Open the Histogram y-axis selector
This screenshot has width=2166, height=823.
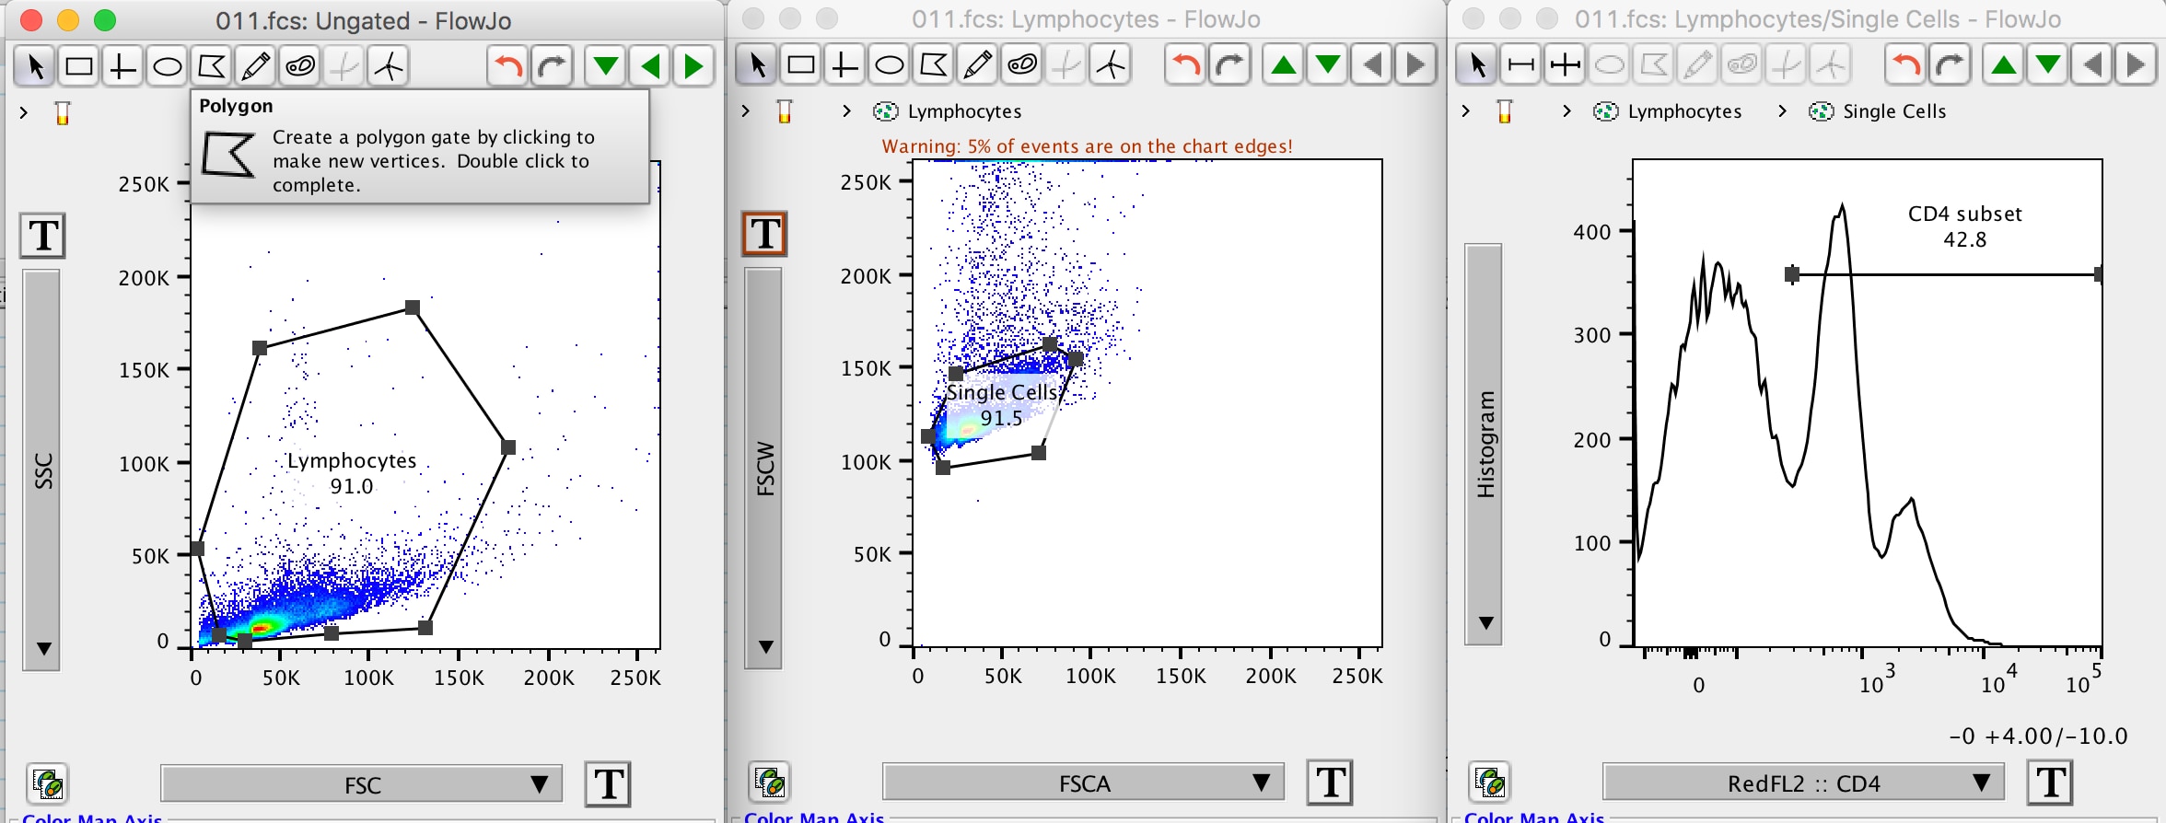[1484, 444]
